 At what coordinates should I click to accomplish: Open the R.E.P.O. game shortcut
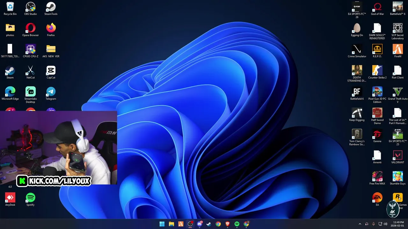377,51
